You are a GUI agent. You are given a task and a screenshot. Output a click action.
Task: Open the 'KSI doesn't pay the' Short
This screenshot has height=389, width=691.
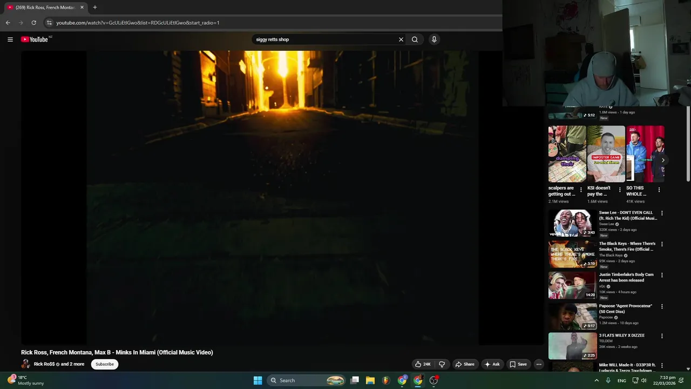click(x=606, y=154)
